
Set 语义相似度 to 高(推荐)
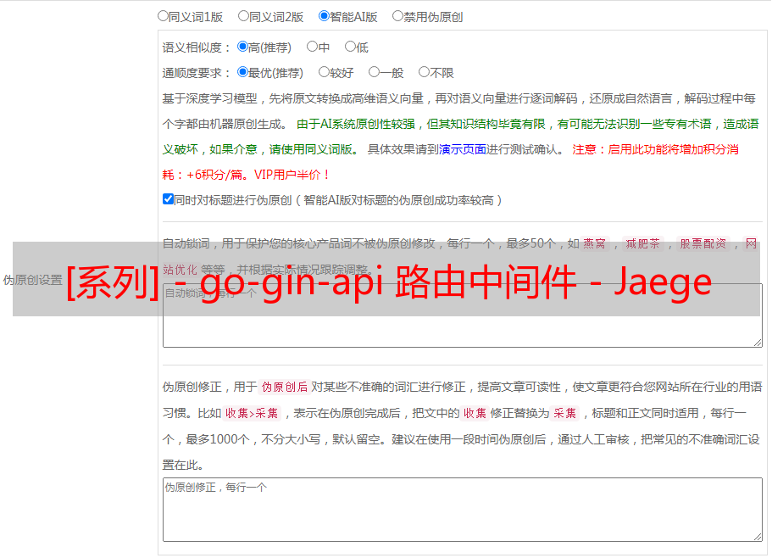pos(242,47)
